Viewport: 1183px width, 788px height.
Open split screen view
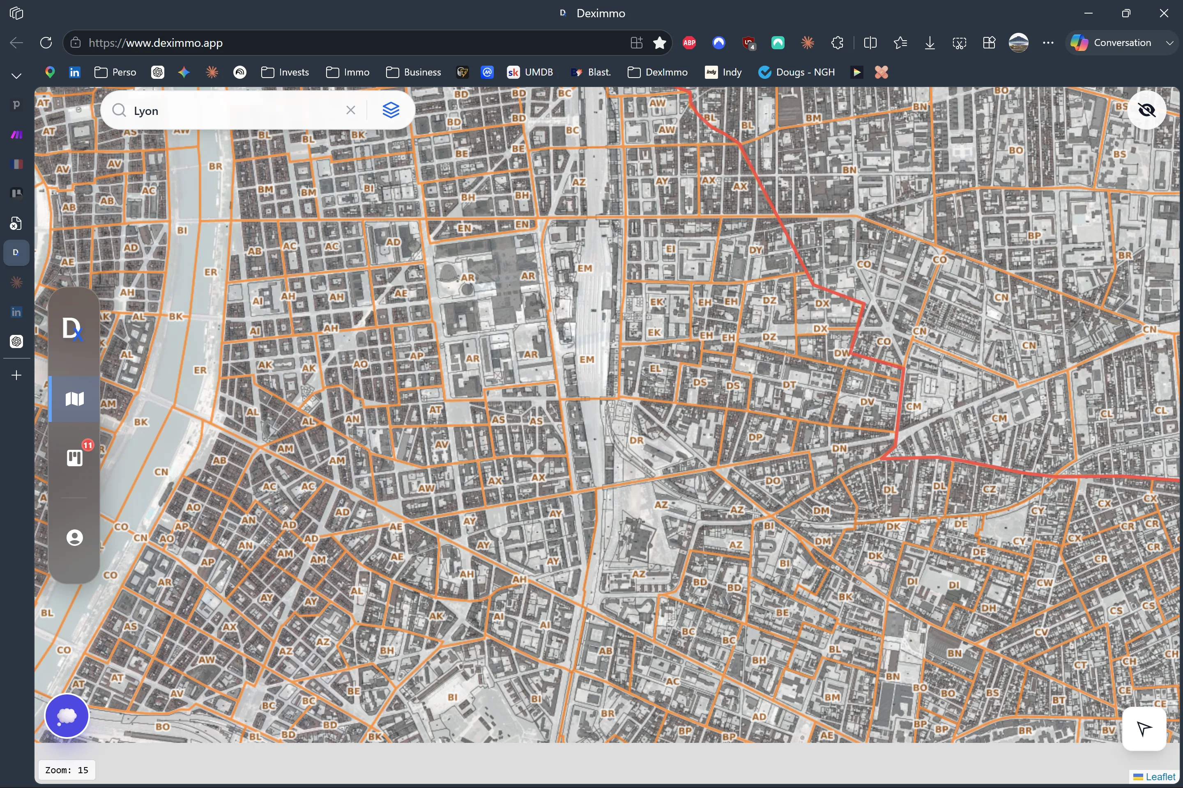coord(870,43)
